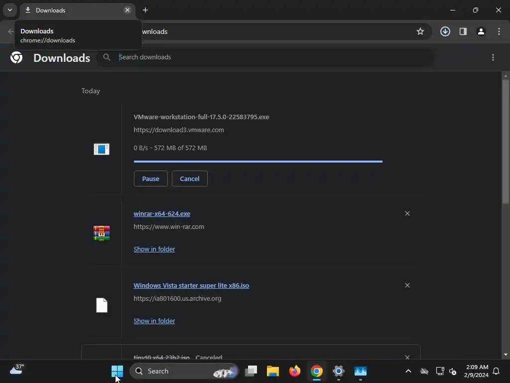
Task: Click the scrollbar down arrow
Action: click(506, 355)
